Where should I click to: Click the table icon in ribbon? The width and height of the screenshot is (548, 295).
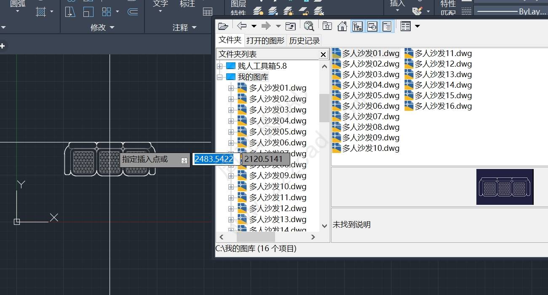(x=208, y=11)
